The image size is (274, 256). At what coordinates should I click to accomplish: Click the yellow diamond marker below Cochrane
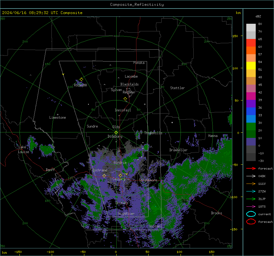(x=104, y=176)
